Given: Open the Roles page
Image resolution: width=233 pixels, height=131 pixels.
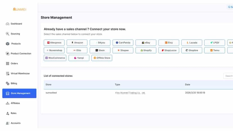Looking at the screenshot, I should pos(14,113).
